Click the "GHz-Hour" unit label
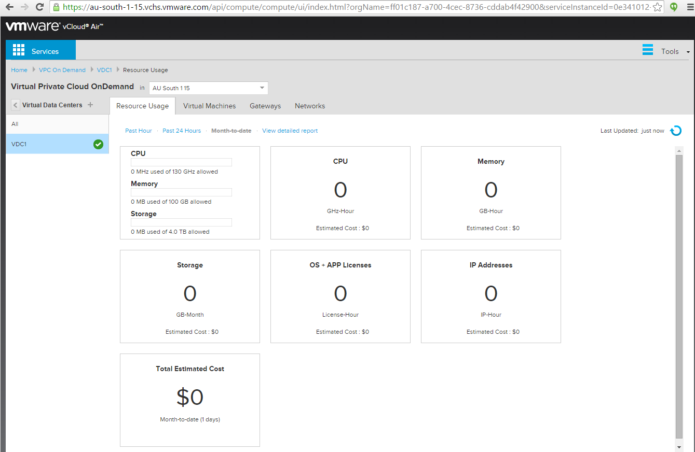 click(340, 211)
